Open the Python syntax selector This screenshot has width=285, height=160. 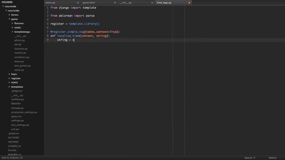[273, 158]
